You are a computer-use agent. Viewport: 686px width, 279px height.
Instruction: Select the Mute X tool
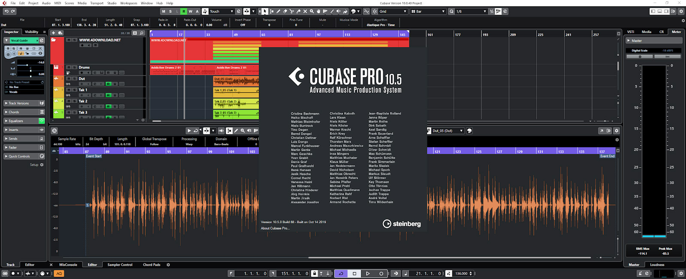305,11
